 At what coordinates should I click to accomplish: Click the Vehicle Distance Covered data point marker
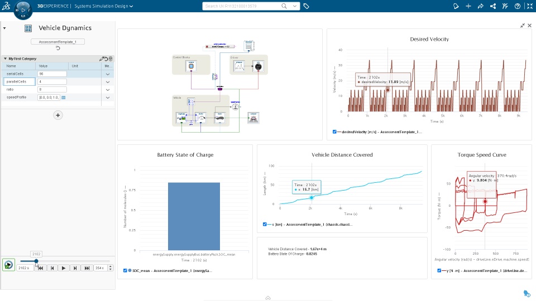[312, 197]
